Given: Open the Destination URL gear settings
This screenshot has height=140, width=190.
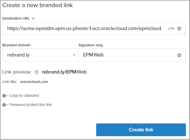Looking at the screenshot, I should [x=179, y=29].
